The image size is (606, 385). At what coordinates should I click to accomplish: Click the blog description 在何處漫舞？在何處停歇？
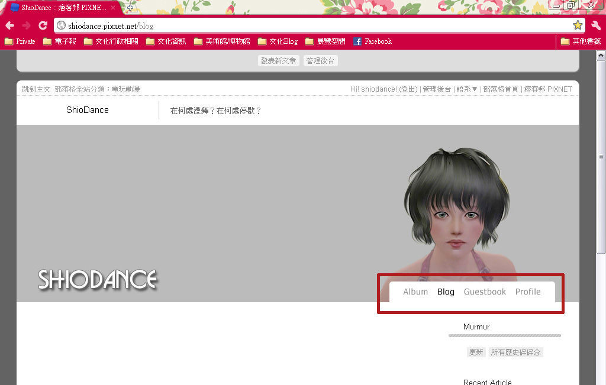pos(216,111)
